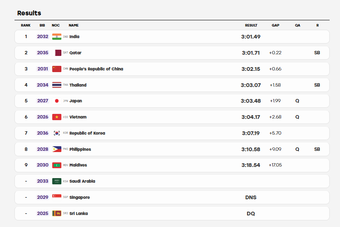The height and width of the screenshot is (227, 340).
Task: Click Qatar's result 3:01.71
Action: click(x=251, y=53)
